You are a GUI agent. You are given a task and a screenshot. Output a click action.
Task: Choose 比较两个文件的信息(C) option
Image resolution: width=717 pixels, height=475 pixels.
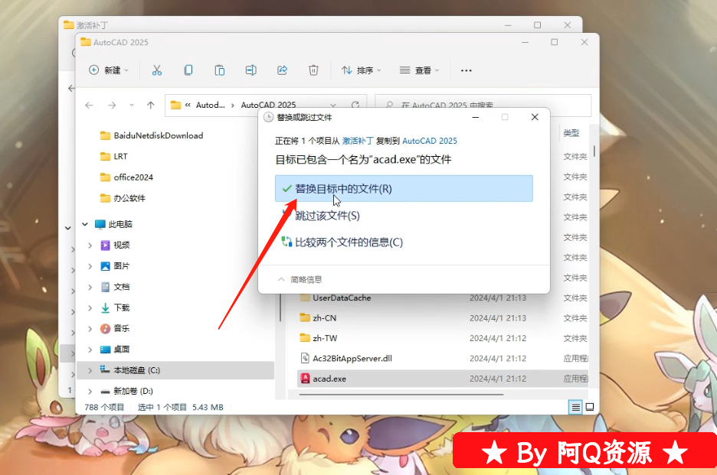[404, 242]
